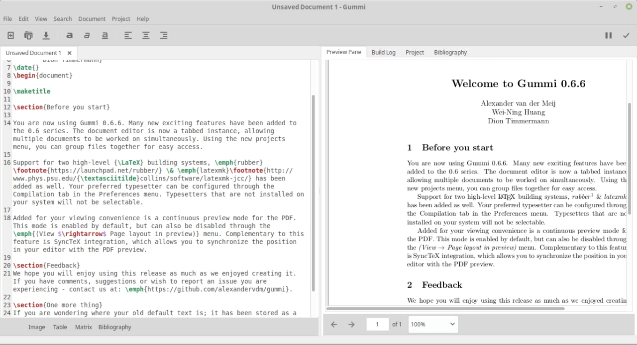
Task: Switch to the Bibliography tab
Action: click(450, 52)
